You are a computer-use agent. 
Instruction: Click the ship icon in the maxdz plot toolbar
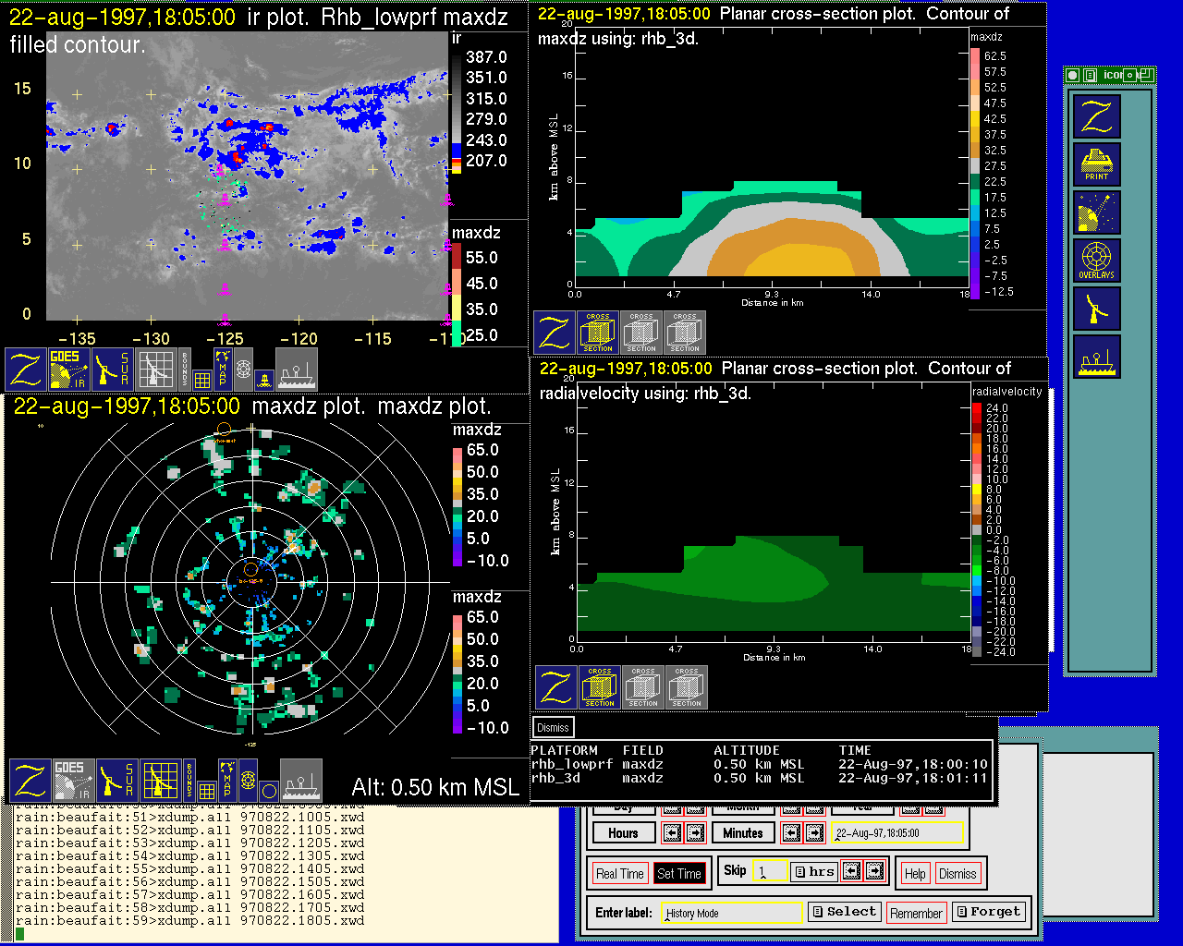point(300,780)
